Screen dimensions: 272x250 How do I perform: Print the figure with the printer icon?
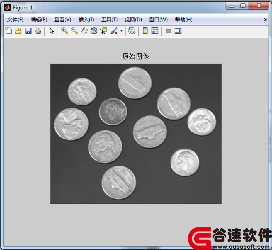[38, 31]
